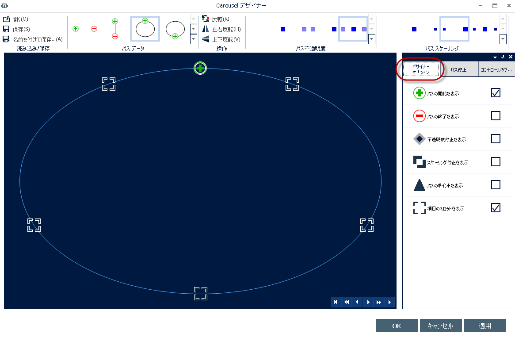515x341 pixels.
Task: Open the パス不透明度 gallery dropdown
Action: point(370,39)
